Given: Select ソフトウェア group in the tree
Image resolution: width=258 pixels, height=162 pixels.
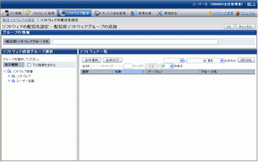Looking at the screenshot, I should [23, 76].
